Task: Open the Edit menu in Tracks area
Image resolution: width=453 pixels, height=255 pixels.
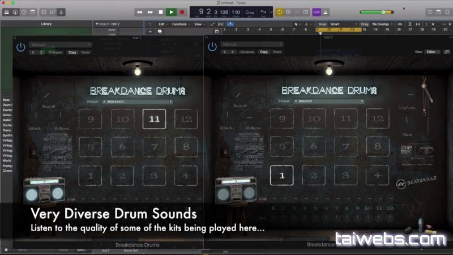Action: 163,24
